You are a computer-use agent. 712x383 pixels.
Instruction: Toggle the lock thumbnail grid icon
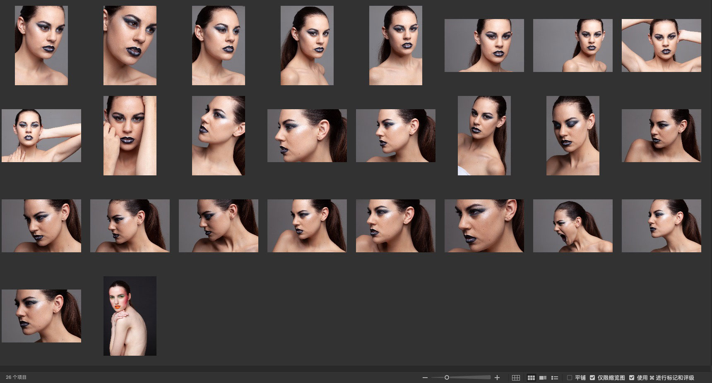click(516, 378)
